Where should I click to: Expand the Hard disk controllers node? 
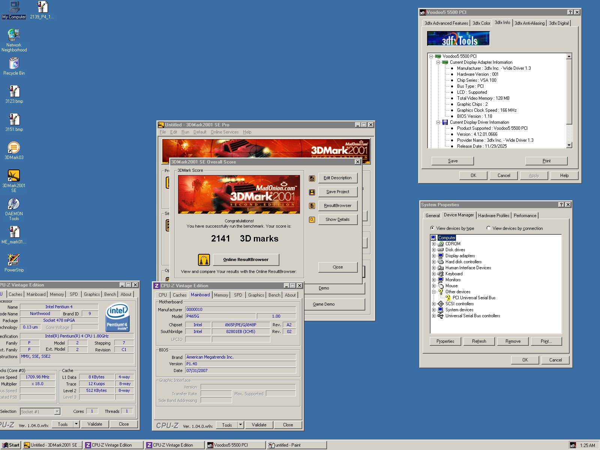[433, 262]
